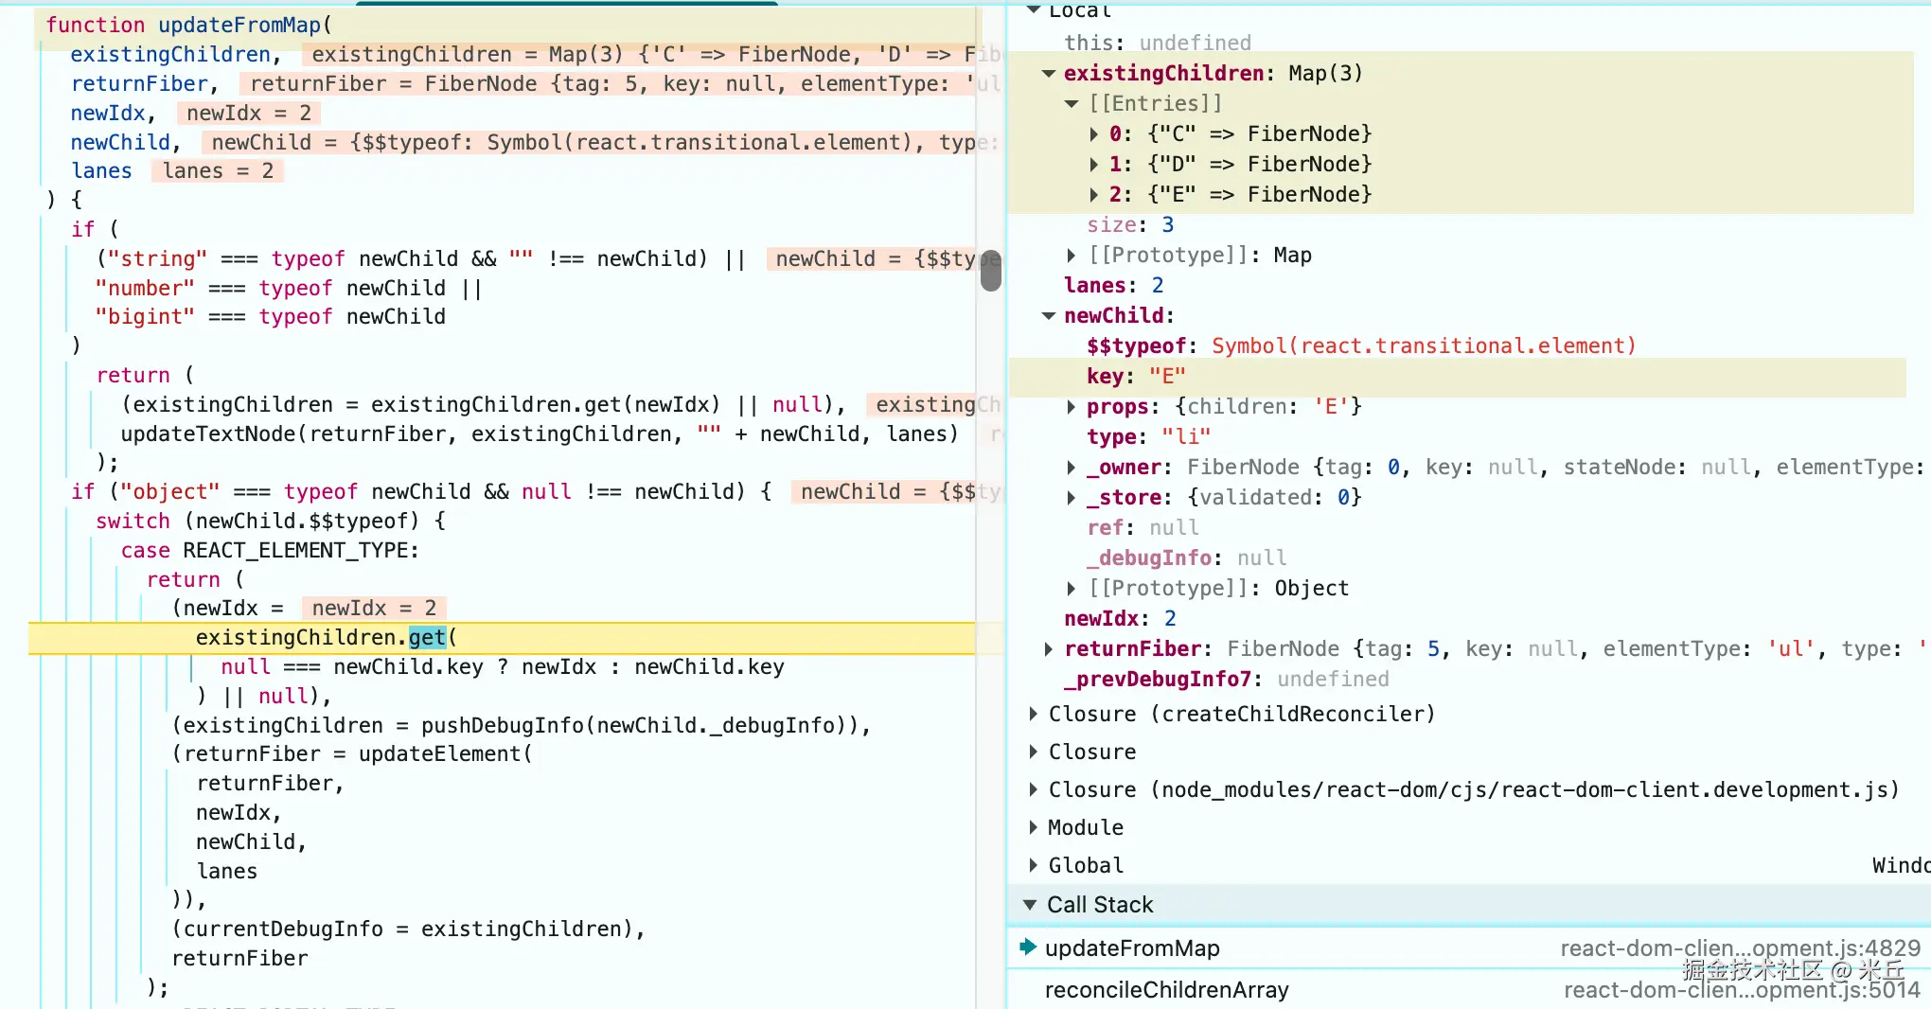Click updateTextNode call line
Screen dimensions: 1931x1009
click(540, 434)
